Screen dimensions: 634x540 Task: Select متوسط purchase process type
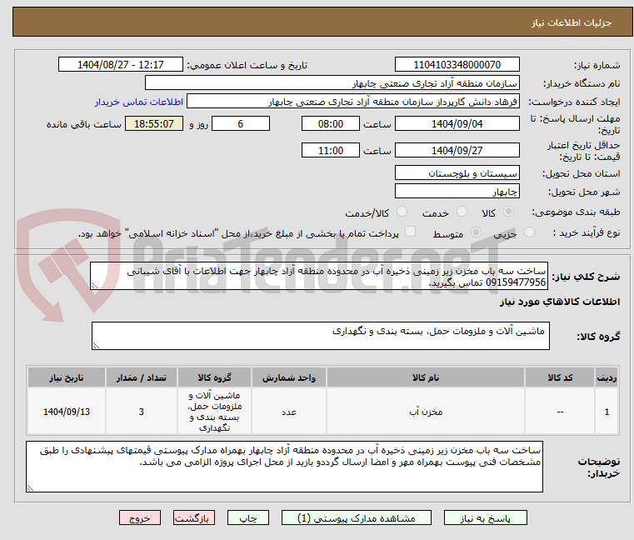point(476,233)
